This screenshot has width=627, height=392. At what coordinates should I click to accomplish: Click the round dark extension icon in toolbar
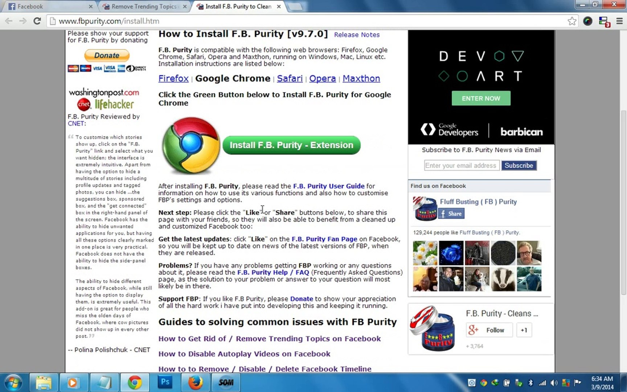[588, 21]
